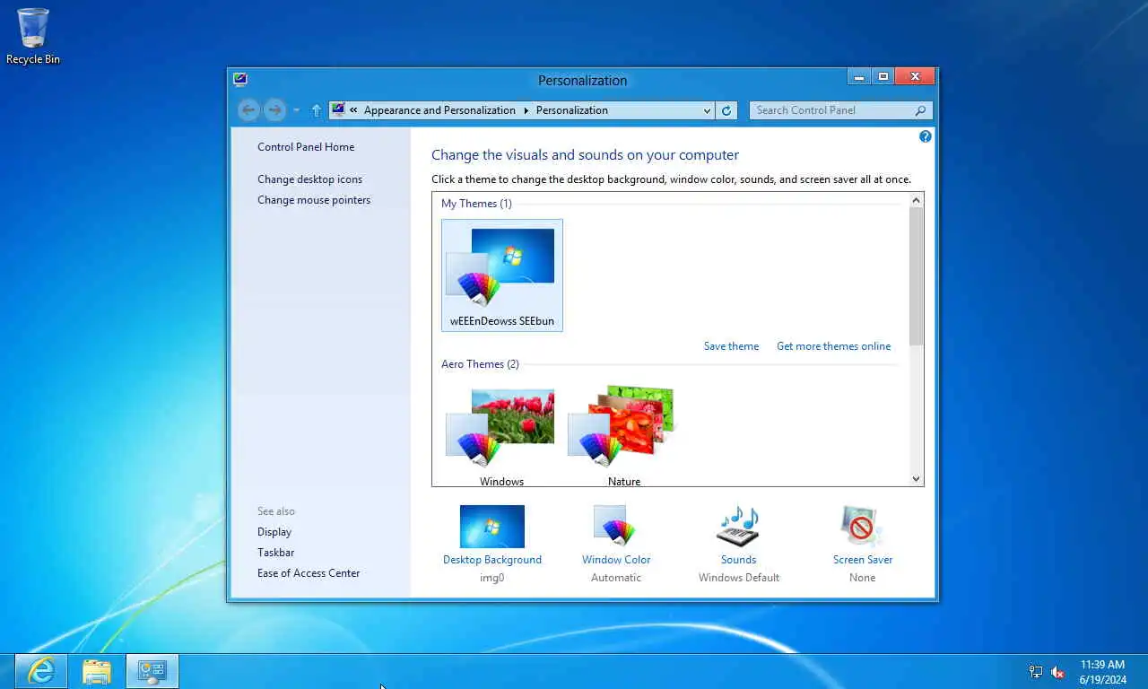Screen dimensions: 1148x689
Task: Go up one level with the Up arrow
Action: (x=316, y=110)
